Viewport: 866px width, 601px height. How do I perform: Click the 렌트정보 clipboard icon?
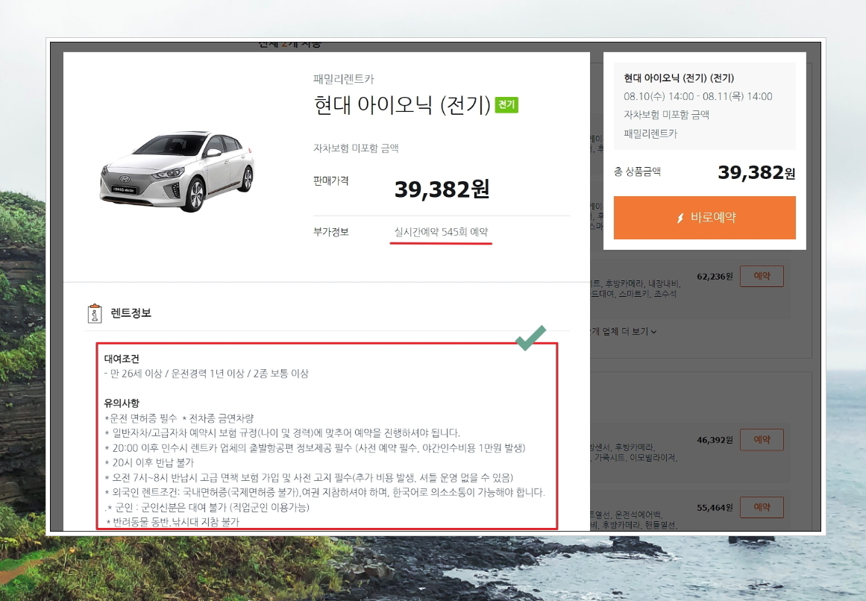coord(95,313)
